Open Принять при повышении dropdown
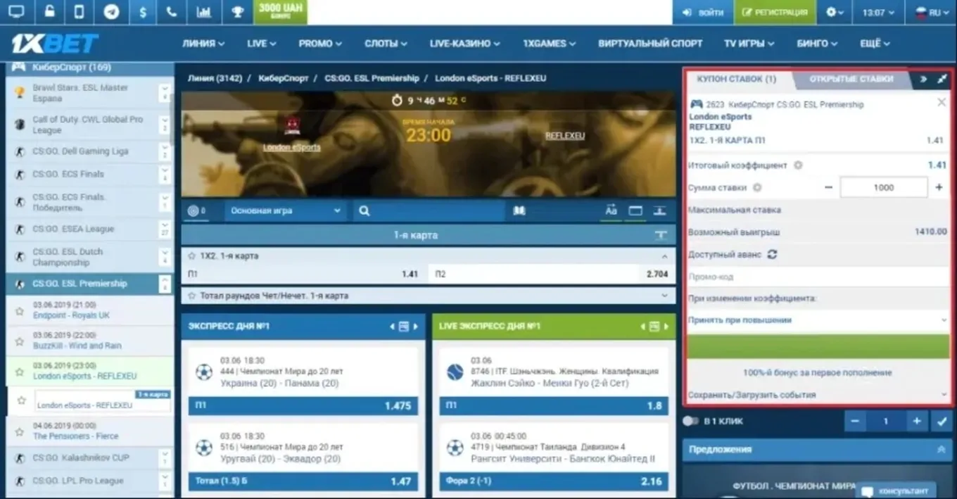This screenshot has width=957, height=499. pos(818,320)
